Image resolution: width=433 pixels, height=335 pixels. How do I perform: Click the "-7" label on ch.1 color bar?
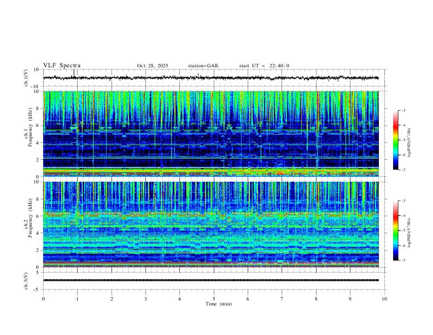tap(403, 170)
